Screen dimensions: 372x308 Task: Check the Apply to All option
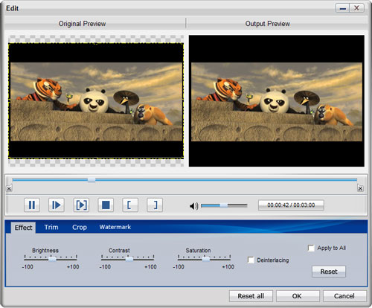point(311,248)
